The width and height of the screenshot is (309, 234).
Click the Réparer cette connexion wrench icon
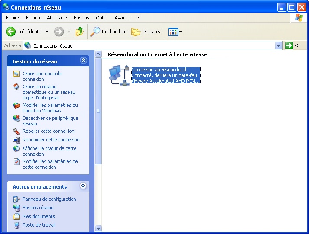16,131
